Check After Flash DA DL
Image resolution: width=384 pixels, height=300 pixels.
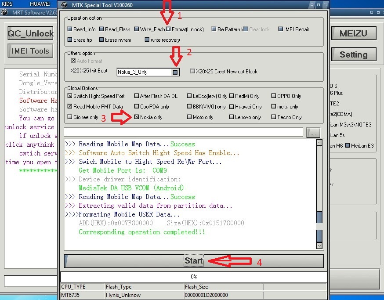coord(137,96)
